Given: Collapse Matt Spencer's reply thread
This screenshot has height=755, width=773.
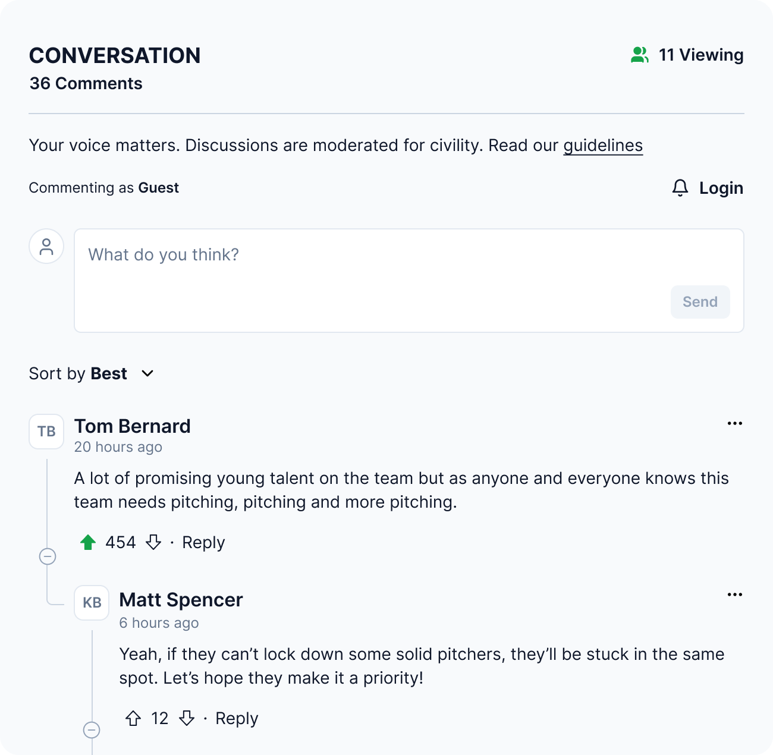Looking at the screenshot, I should click(92, 730).
